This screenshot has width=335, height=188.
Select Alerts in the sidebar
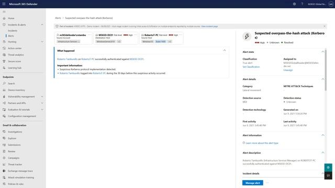pyautogui.click(x=11, y=36)
